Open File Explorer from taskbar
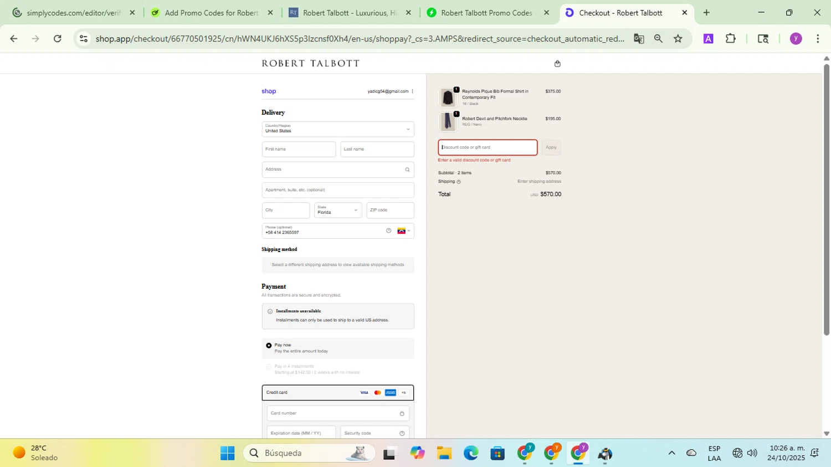The image size is (831, 467). pos(444,453)
